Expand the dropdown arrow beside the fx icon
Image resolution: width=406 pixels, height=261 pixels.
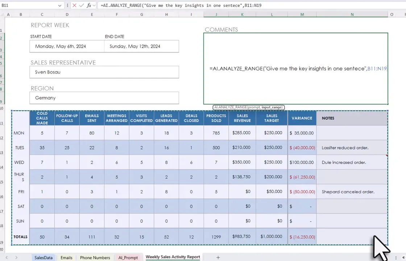[x=94, y=5]
